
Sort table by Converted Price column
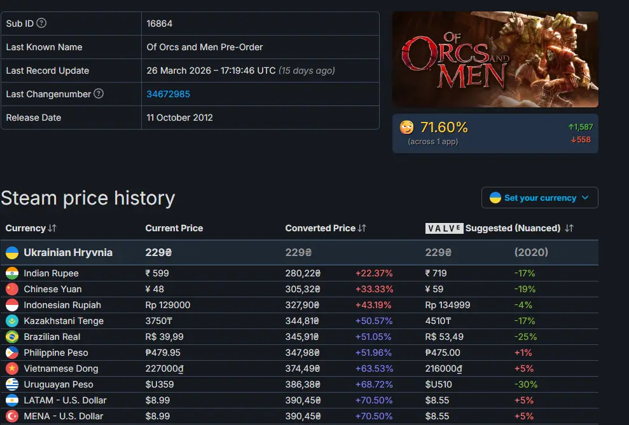coord(326,228)
